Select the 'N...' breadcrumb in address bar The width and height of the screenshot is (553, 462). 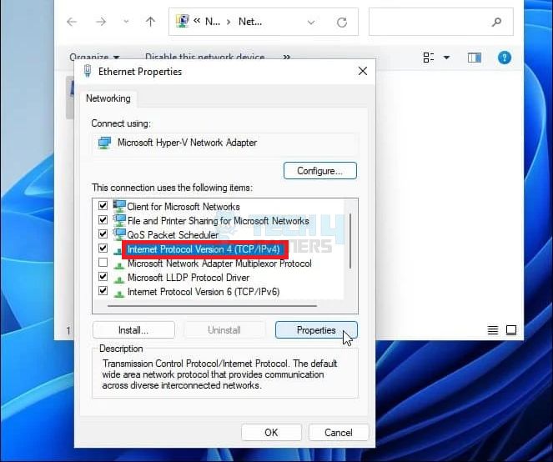coord(213,22)
